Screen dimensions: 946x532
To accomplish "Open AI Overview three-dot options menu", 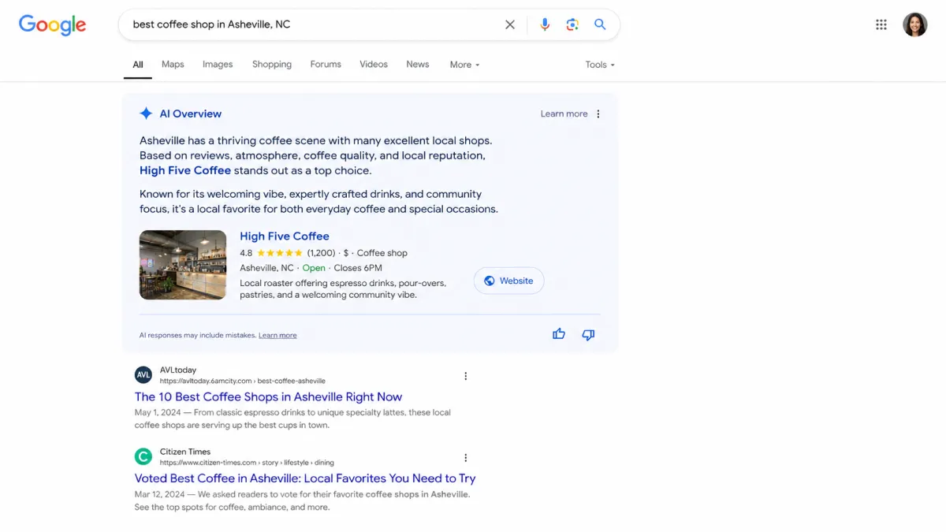I will tap(598, 113).
